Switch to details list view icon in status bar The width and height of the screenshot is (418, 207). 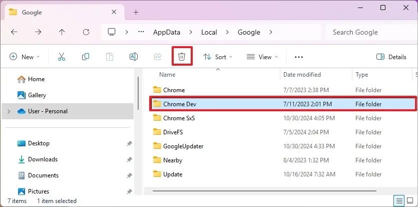399,200
